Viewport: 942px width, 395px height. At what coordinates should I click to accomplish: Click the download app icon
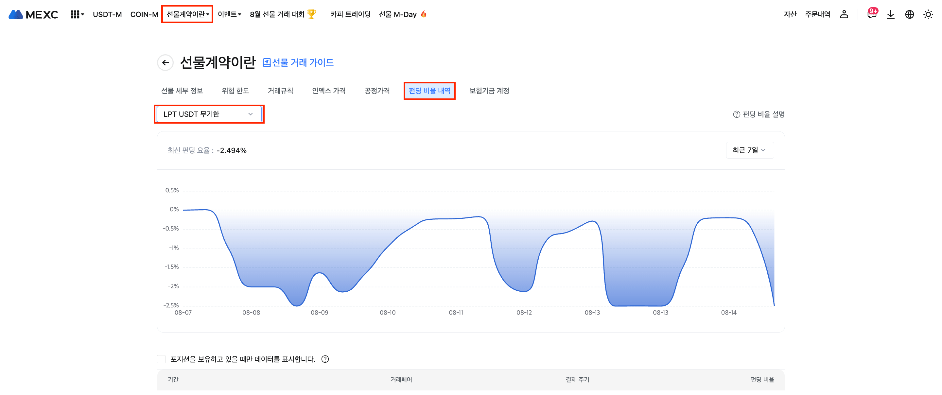click(x=890, y=15)
